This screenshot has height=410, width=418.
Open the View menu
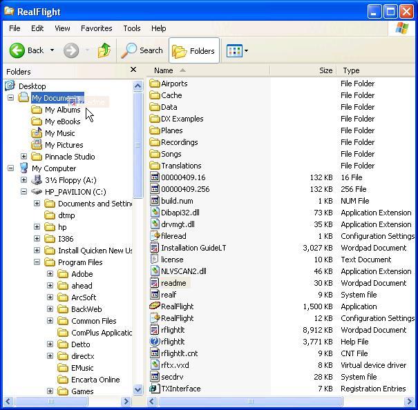click(62, 28)
